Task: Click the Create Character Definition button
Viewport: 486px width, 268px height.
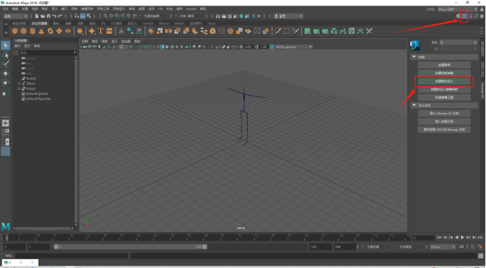Action: (x=444, y=81)
